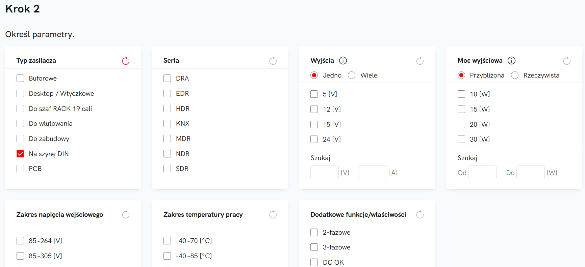Click the voltage [V] search field
585x267 pixels.
324,172
